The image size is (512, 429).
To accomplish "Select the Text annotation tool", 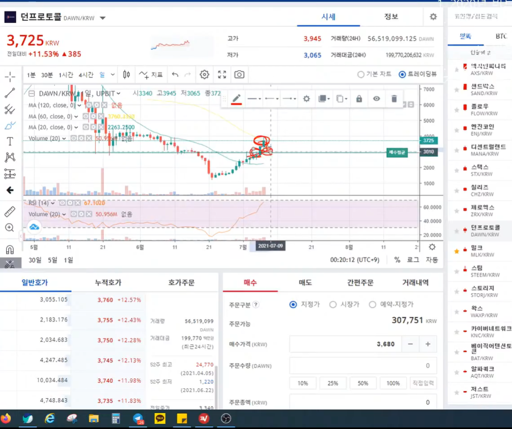I will (10, 141).
